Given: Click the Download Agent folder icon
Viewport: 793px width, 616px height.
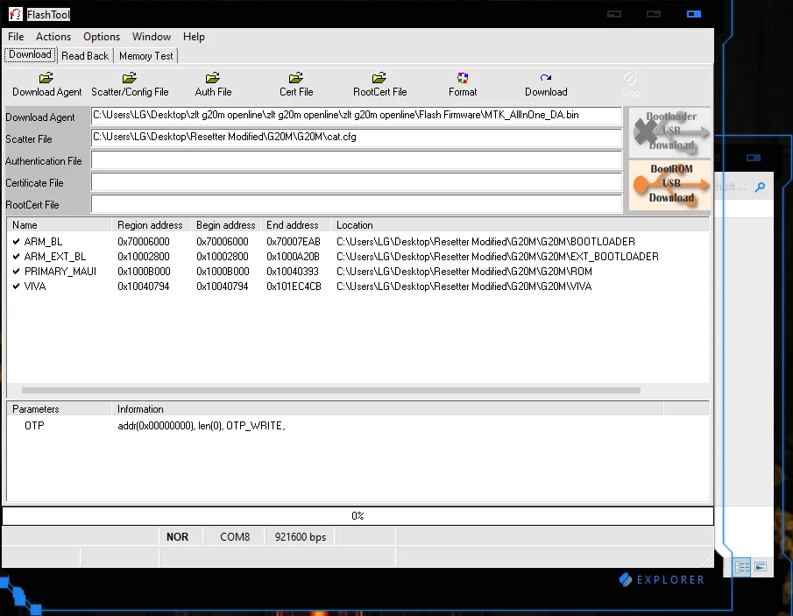Looking at the screenshot, I should (46, 78).
